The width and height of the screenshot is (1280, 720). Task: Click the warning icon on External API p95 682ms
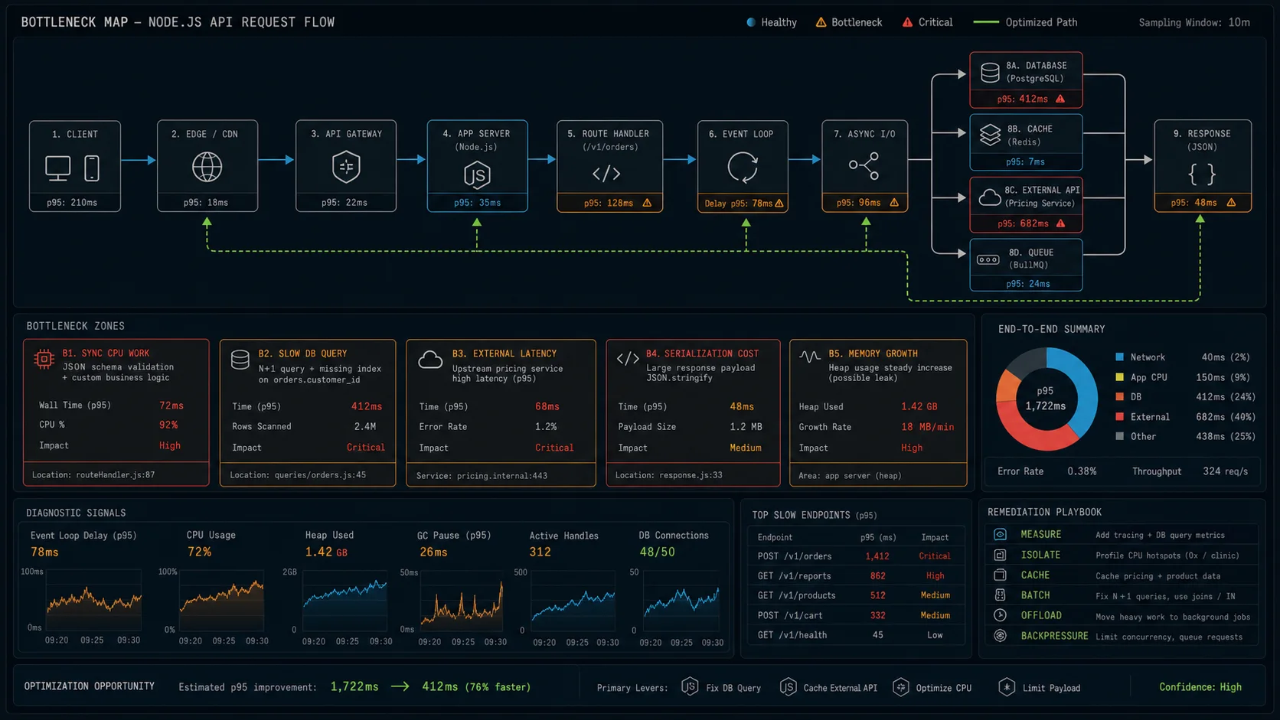[x=1060, y=223]
